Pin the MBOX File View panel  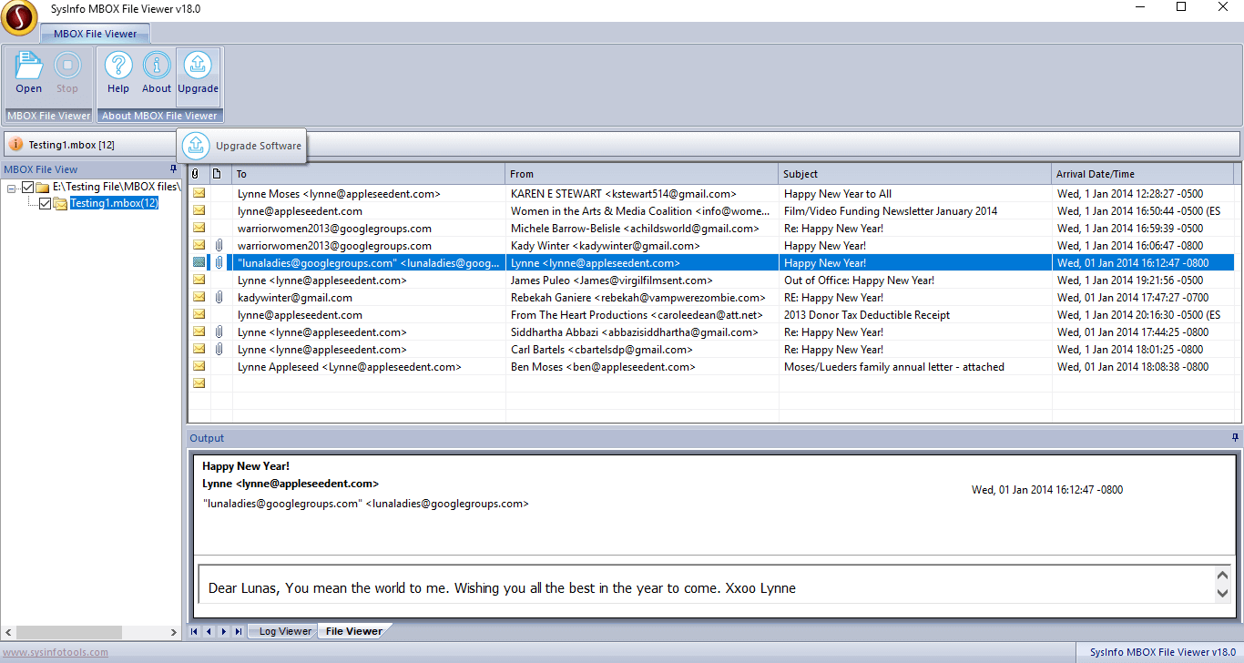pos(174,169)
